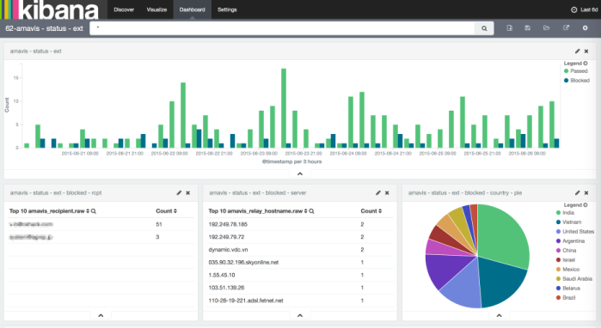Select the Dashboard tab

pos(192,9)
